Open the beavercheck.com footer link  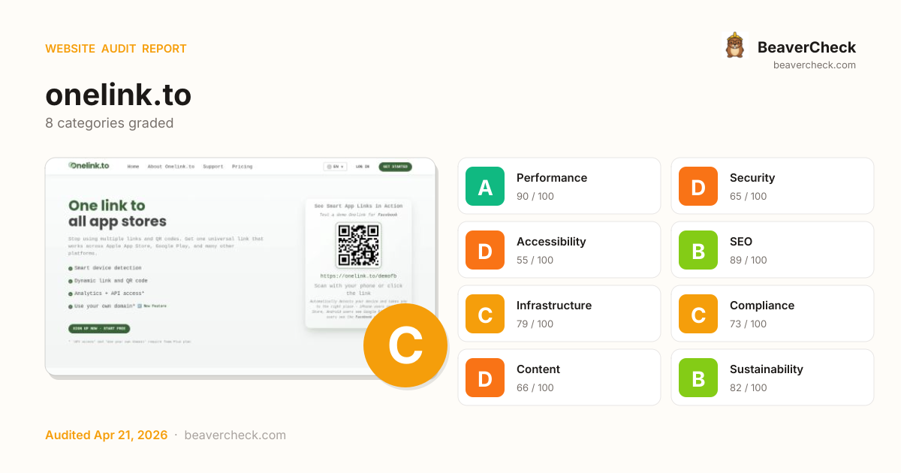(236, 435)
